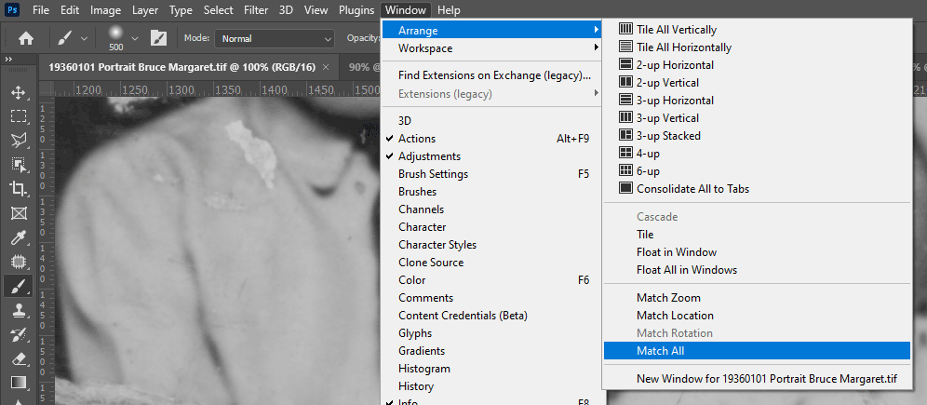
Task: Click the Home icon in options bar
Action: tap(26, 38)
